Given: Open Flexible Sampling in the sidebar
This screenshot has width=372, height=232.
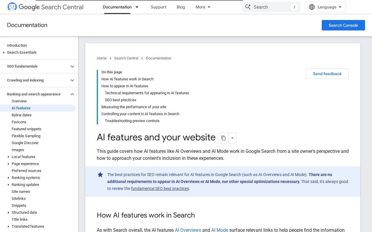Looking at the screenshot, I should (26, 136).
